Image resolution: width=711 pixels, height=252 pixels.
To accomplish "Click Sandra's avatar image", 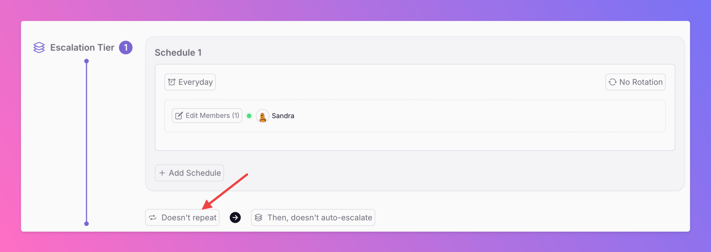I will click(x=262, y=116).
